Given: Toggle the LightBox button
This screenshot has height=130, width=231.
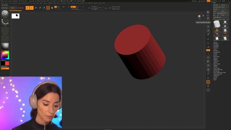Looking at the screenshot, I should (12, 8).
